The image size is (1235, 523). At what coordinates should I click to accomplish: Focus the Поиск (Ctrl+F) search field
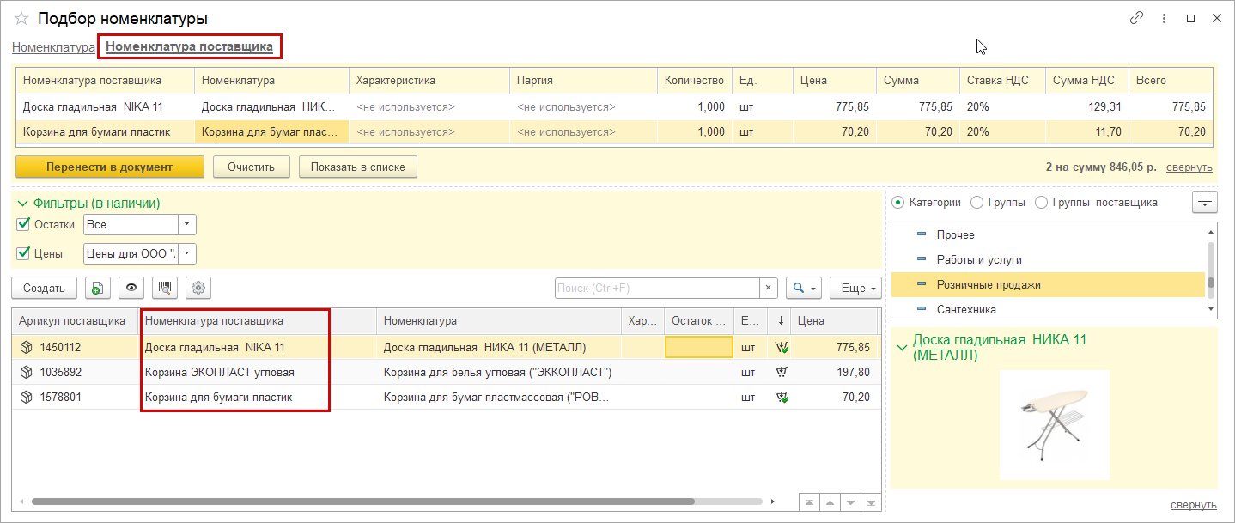click(x=657, y=289)
